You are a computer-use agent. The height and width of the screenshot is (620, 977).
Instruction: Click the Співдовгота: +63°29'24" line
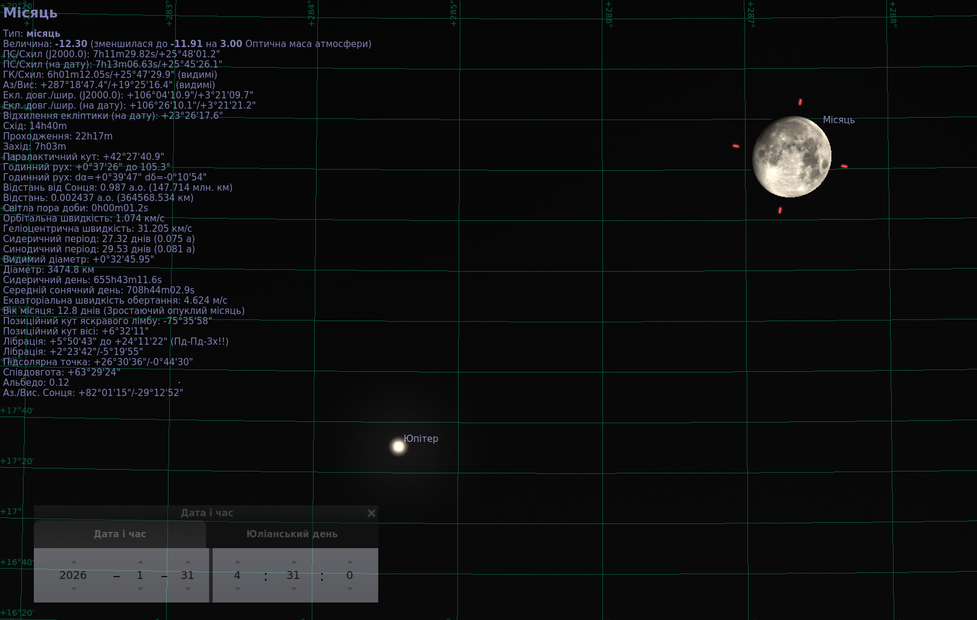(62, 372)
